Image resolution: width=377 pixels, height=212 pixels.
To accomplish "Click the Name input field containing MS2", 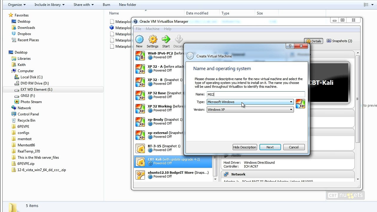I will point(256,94).
